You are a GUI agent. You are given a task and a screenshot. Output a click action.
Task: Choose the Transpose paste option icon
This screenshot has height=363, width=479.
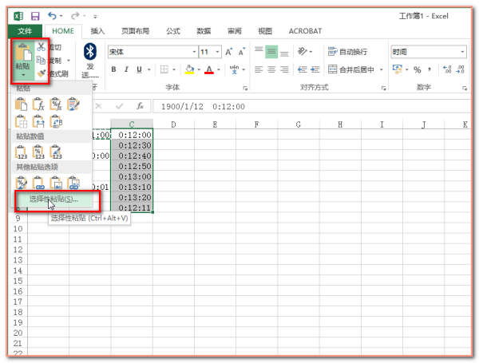(57, 121)
